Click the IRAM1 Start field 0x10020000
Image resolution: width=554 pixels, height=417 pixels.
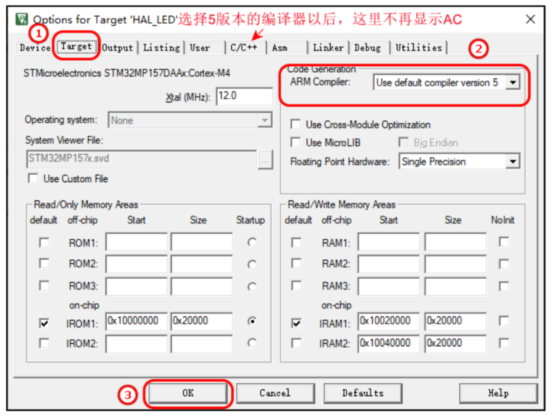389,321
